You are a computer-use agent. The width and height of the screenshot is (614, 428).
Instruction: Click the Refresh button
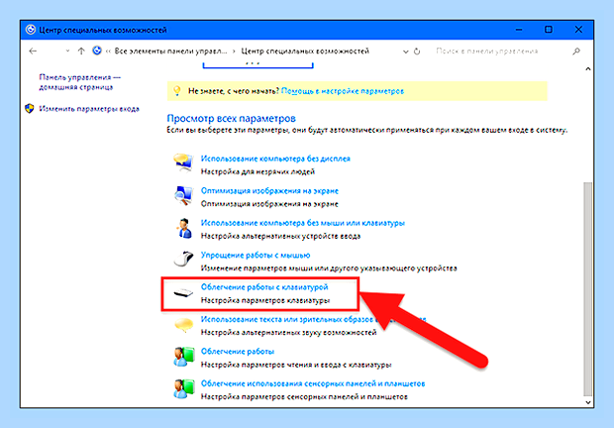coord(417,52)
